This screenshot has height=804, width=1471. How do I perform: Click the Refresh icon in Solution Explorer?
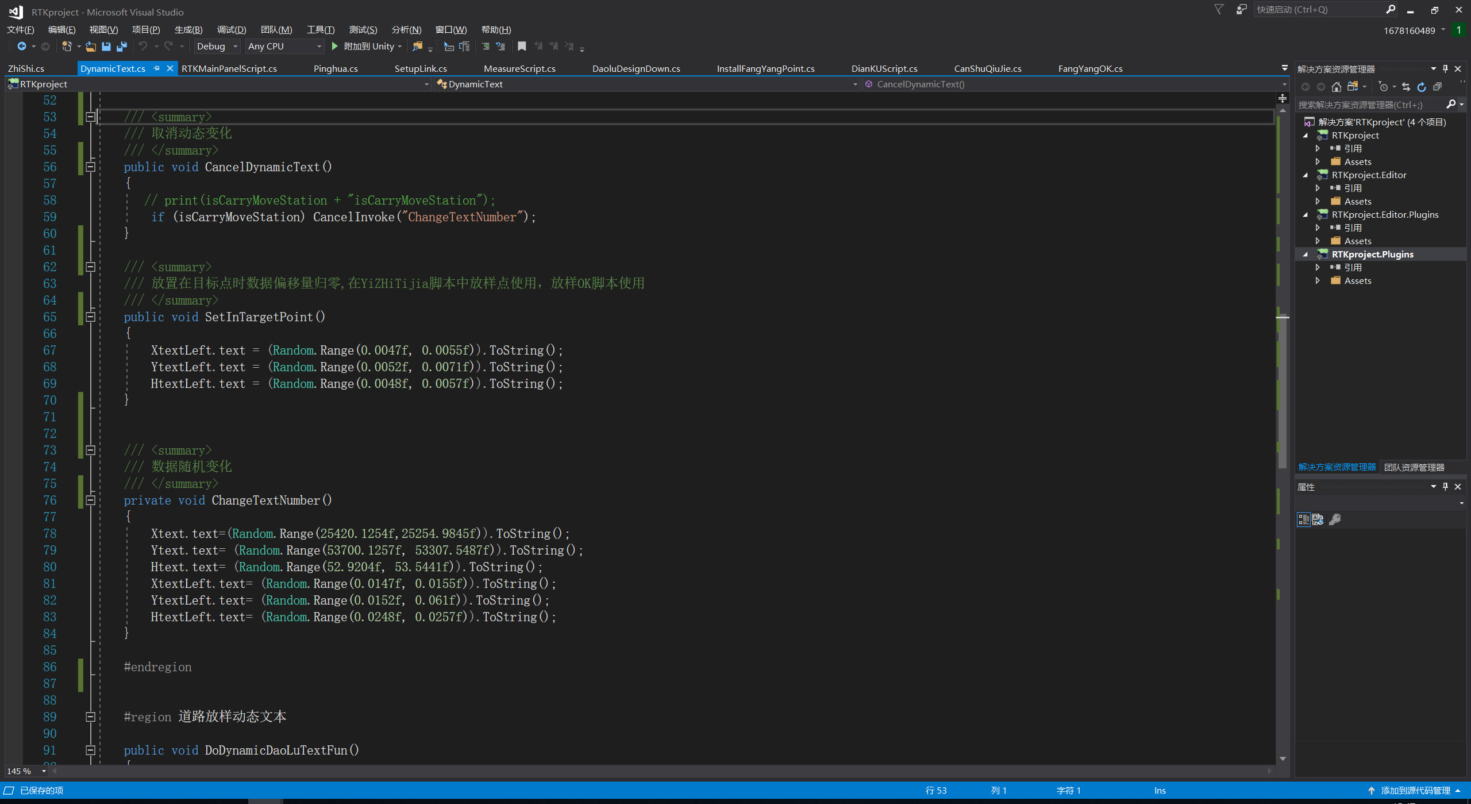click(1422, 87)
